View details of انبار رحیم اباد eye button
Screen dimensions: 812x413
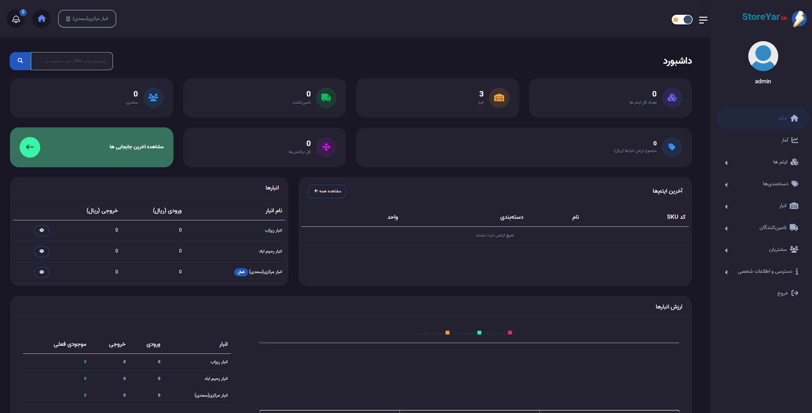click(x=42, y=251)
